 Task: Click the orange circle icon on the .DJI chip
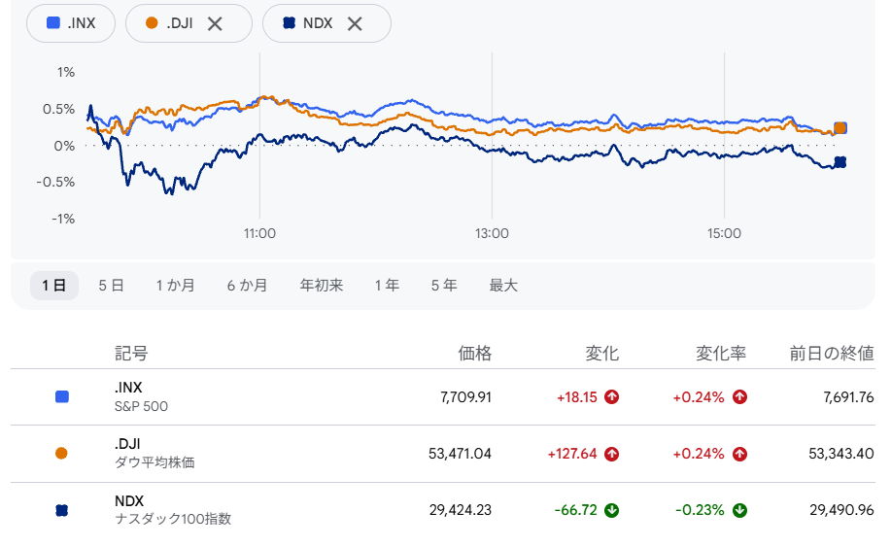(152, 23)
